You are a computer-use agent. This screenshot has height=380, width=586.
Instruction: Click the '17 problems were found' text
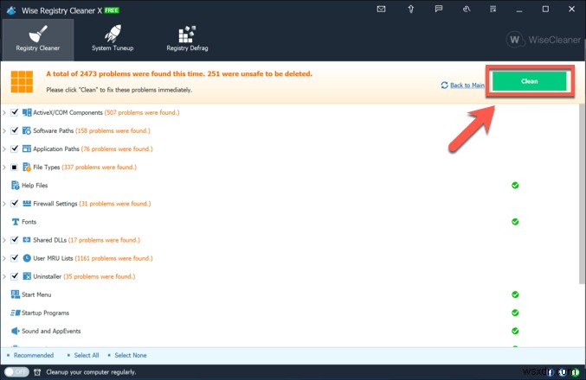104,240
